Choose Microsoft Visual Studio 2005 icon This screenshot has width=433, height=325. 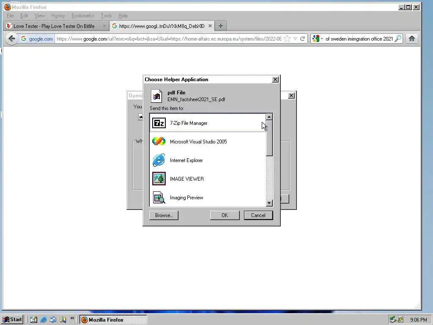tap(159, 141)
